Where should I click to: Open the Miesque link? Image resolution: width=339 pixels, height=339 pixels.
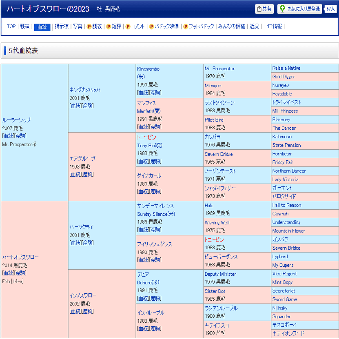coord(213,86)
